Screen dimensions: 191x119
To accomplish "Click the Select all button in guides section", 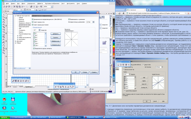I will click(56, 41).
